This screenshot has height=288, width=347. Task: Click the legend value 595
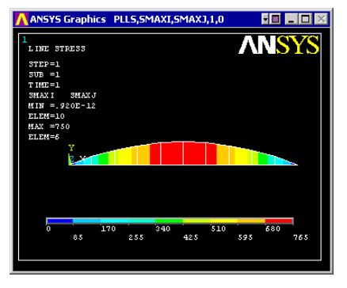click(246, 237)
